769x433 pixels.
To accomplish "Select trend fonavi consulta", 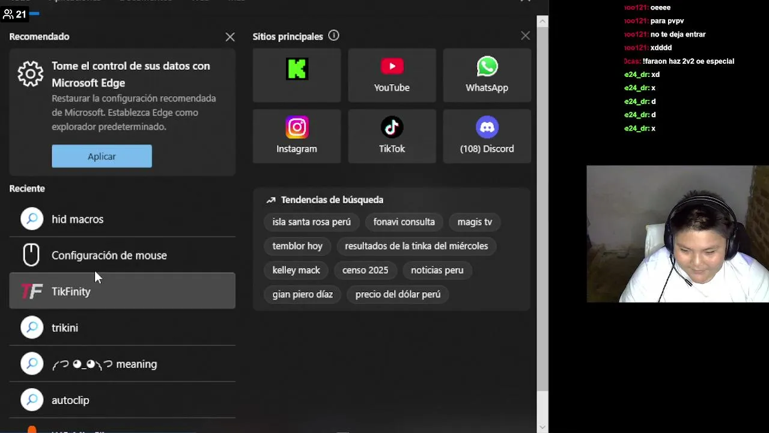I will 404,222.
